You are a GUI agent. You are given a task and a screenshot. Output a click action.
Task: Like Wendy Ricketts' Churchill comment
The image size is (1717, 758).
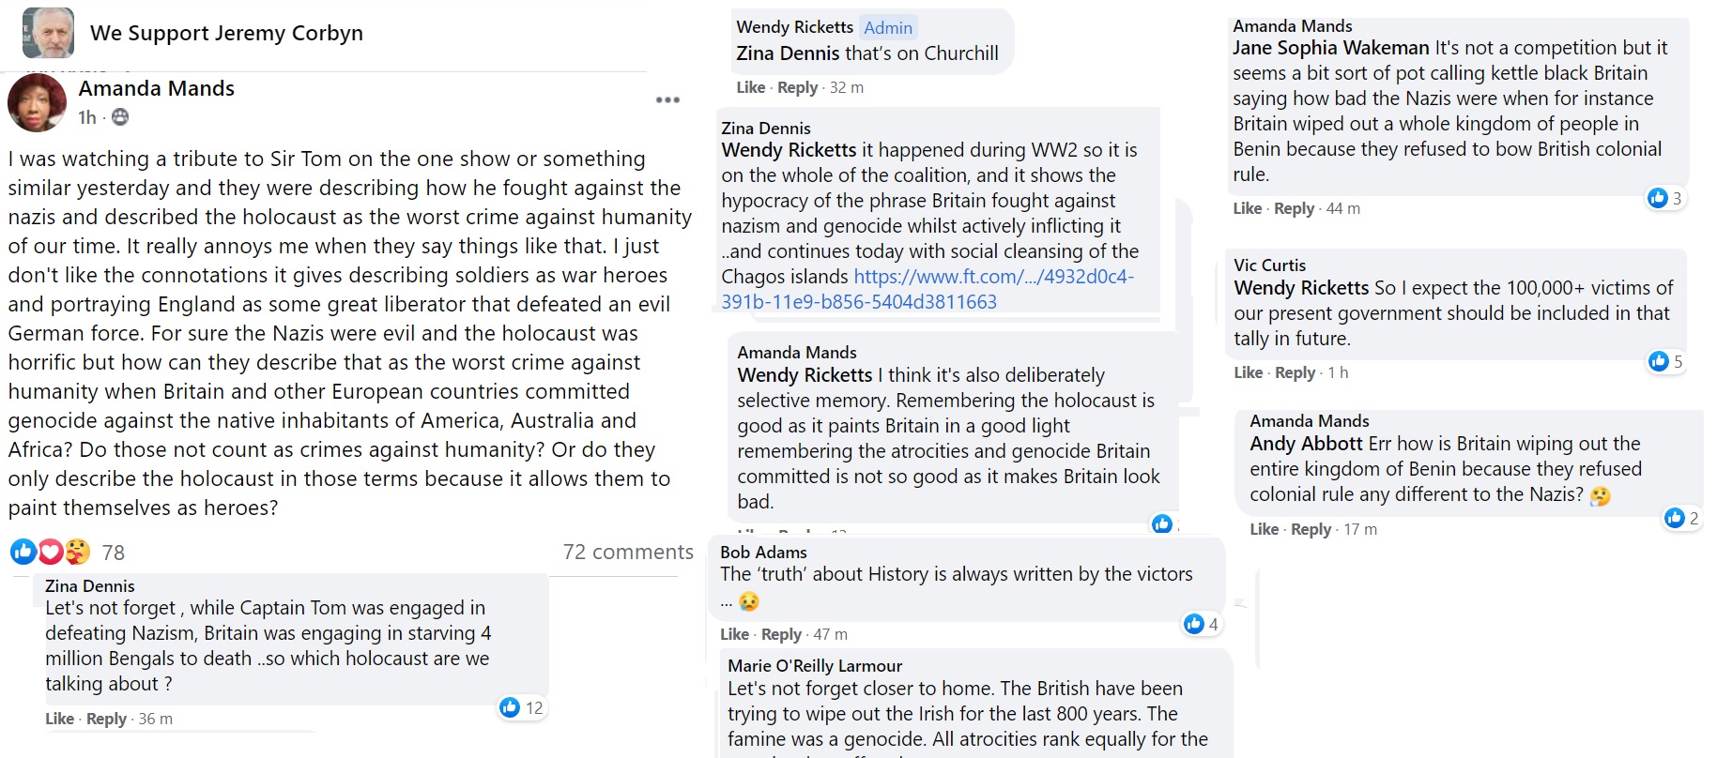pyautogui.click(x=750, y=87)
